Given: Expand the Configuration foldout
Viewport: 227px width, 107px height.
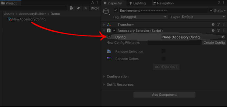Looking at the screenshot, I should point(104,76).
